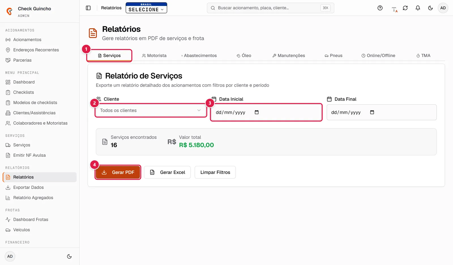
Task: Click the refresh sync icon
Action: pyautogui.click(x=405, y=8)
